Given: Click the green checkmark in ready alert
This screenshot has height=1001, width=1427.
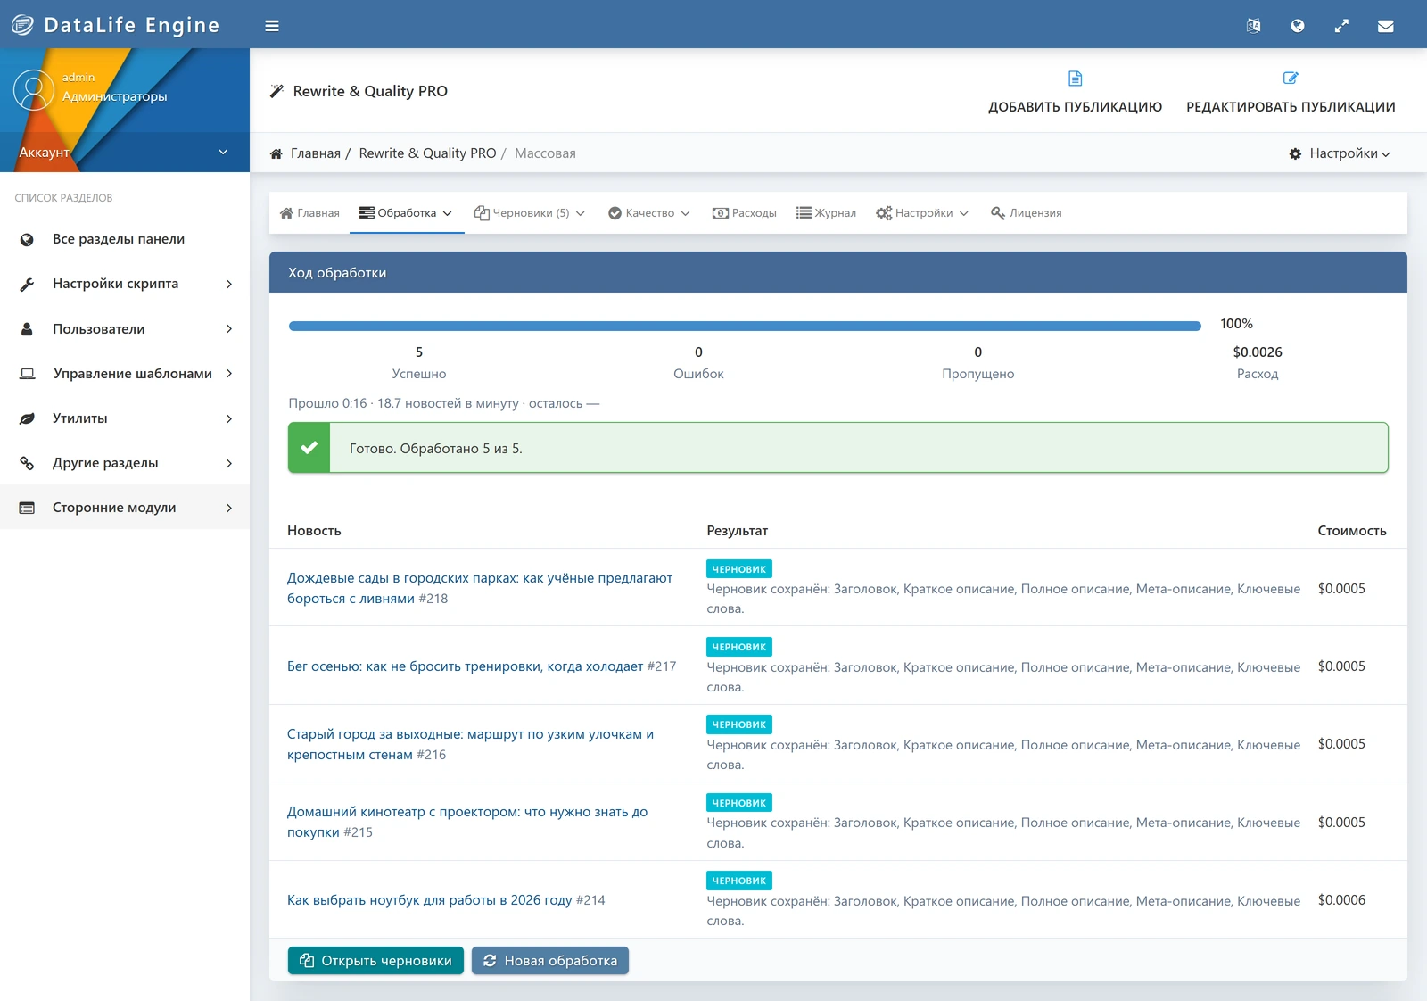Looking at the screenshot, I should pyautogui.click(x=309, y=448).
